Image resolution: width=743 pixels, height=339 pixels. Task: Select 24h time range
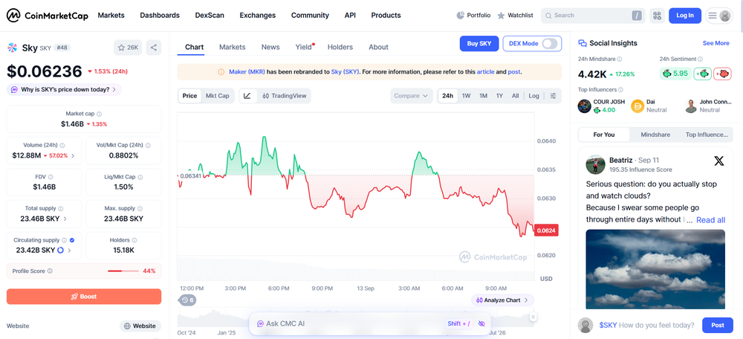tap(447, 96)
